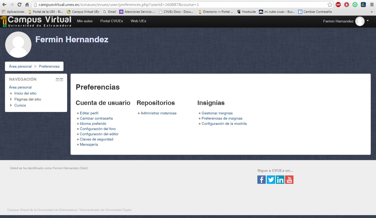Collapse the Navegación block

[x=57, y=80]
